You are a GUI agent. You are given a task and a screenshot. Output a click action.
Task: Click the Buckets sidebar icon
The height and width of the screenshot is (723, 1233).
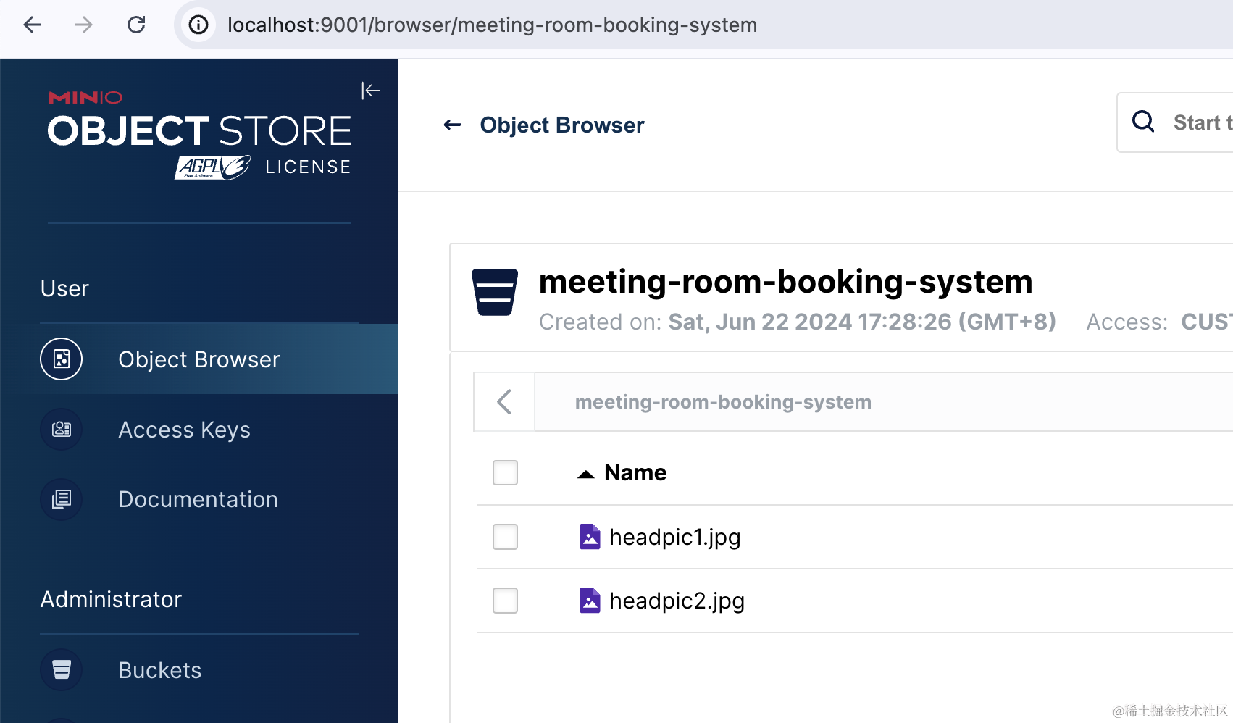pos(62,670)
